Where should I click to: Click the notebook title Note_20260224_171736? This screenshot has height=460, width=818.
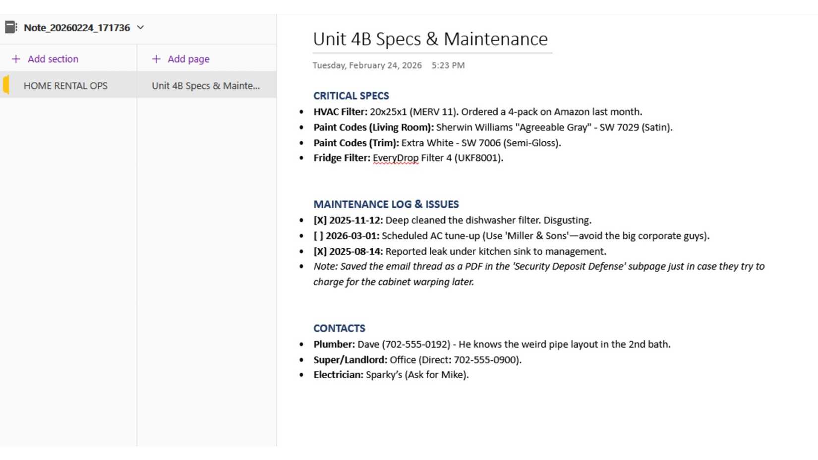77,28
